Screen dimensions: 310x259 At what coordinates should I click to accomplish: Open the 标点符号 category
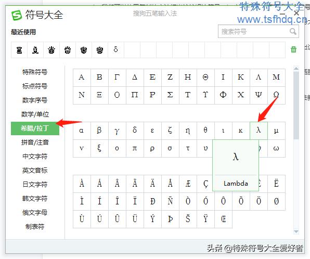click(35, 86)
